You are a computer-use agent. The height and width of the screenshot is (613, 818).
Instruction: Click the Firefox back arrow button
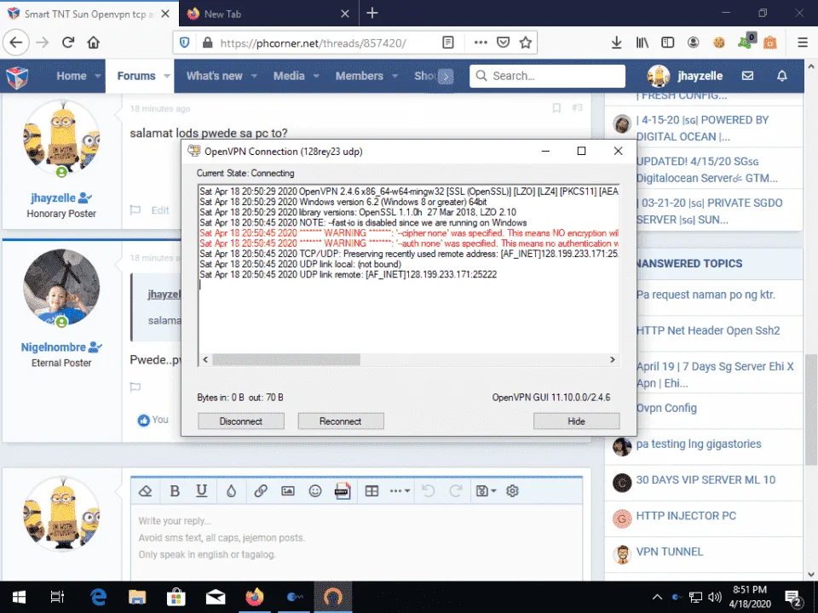[16, 43]
